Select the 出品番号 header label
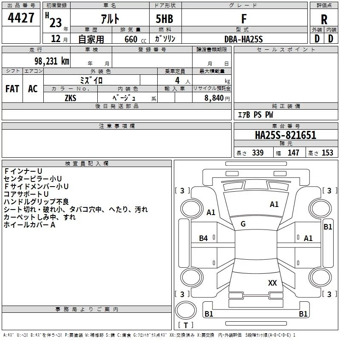The image size is (340, 340). [x=21, y=6]
